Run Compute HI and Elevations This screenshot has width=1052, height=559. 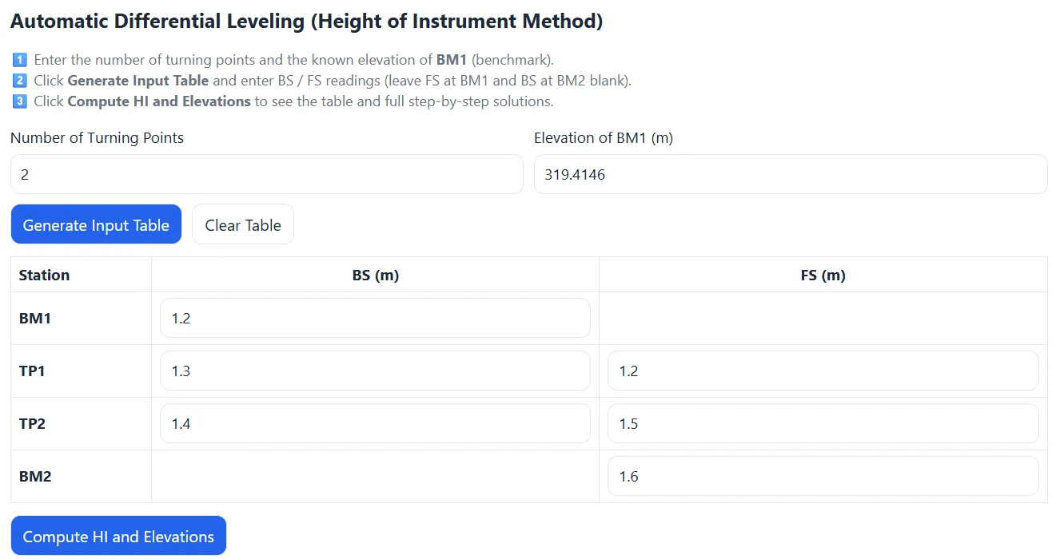click(118, 537)
